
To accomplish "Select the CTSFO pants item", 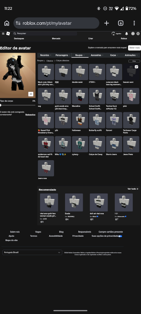I will tap(97, 72).
